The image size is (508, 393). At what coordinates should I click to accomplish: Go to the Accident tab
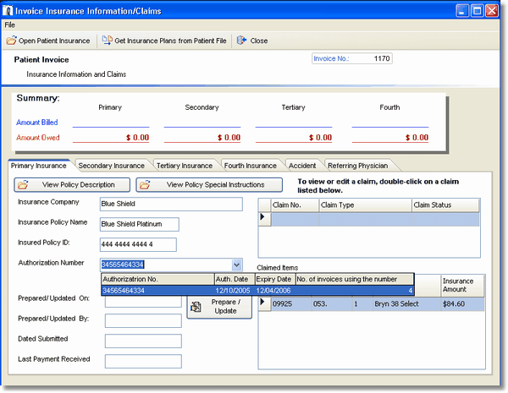(x=302, y=166)
